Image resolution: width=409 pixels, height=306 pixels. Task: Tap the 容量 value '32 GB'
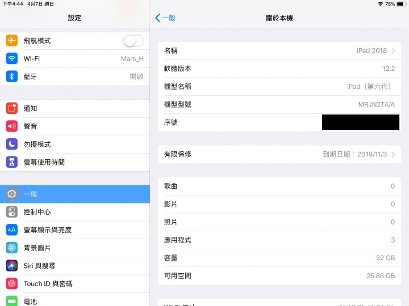385,258
